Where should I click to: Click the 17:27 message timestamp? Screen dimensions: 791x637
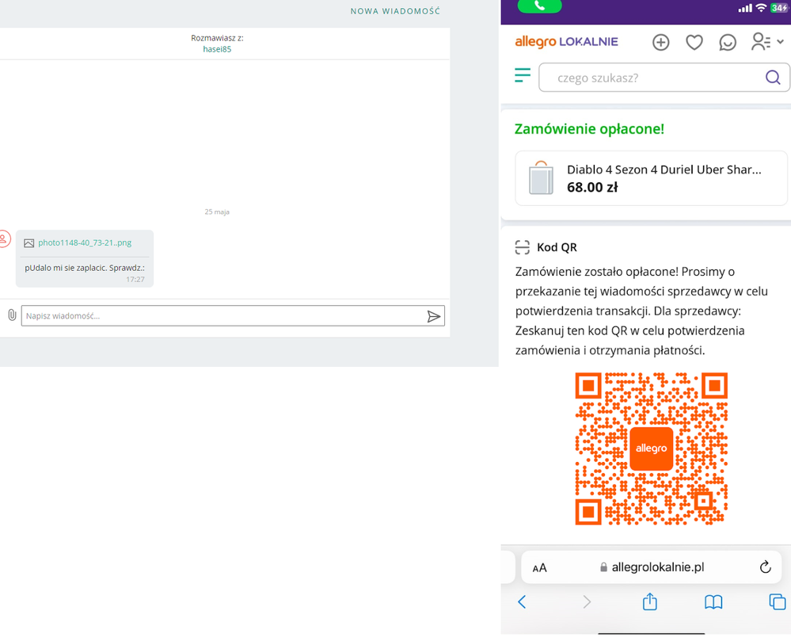(135, 280)
